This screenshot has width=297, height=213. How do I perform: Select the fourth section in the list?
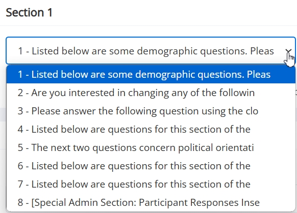pyautogui.click(x=151, y=129)
